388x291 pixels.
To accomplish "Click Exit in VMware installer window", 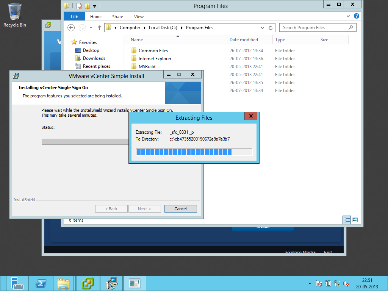I will (328, 252).
